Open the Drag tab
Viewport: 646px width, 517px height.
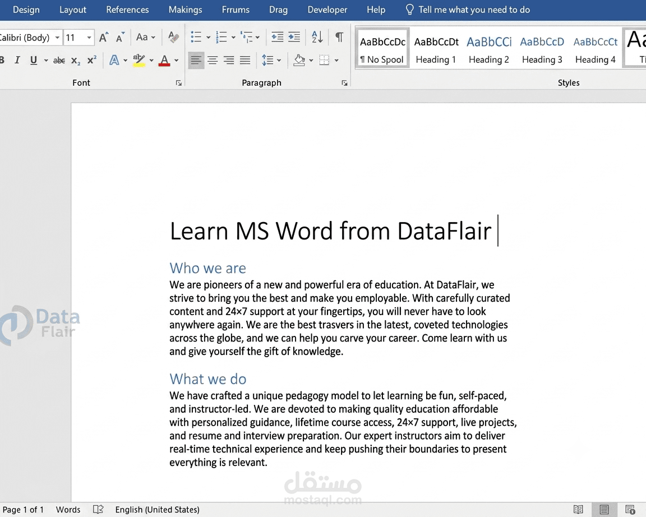(x=279, y=10)
